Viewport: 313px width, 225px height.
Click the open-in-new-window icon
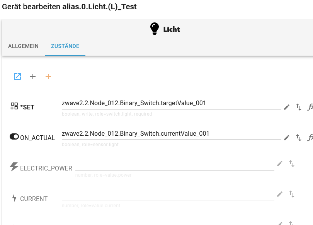[x=17, y=77]
